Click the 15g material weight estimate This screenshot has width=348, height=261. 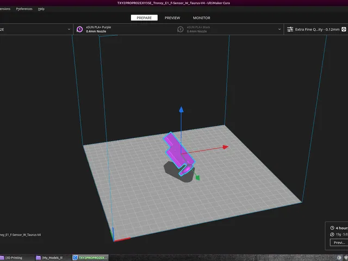click(x=338, y=234)
